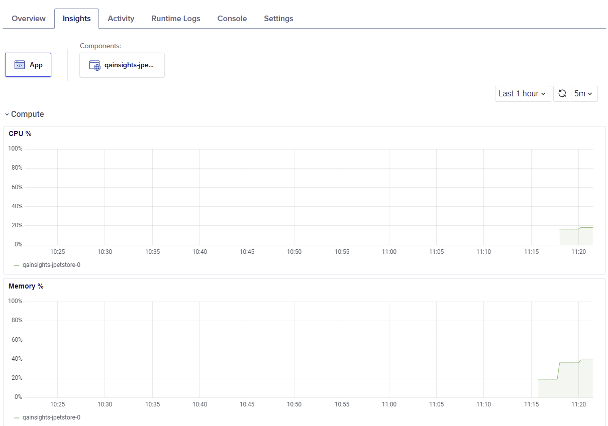
Task: Click the dropdown arrow next to 5m
Action: (x=589, y=93)
